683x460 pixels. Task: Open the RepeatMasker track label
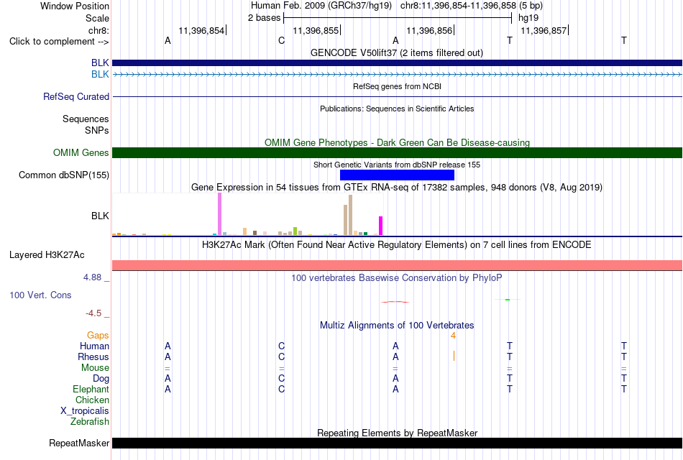pyautogui.click(x=79, y=443)
